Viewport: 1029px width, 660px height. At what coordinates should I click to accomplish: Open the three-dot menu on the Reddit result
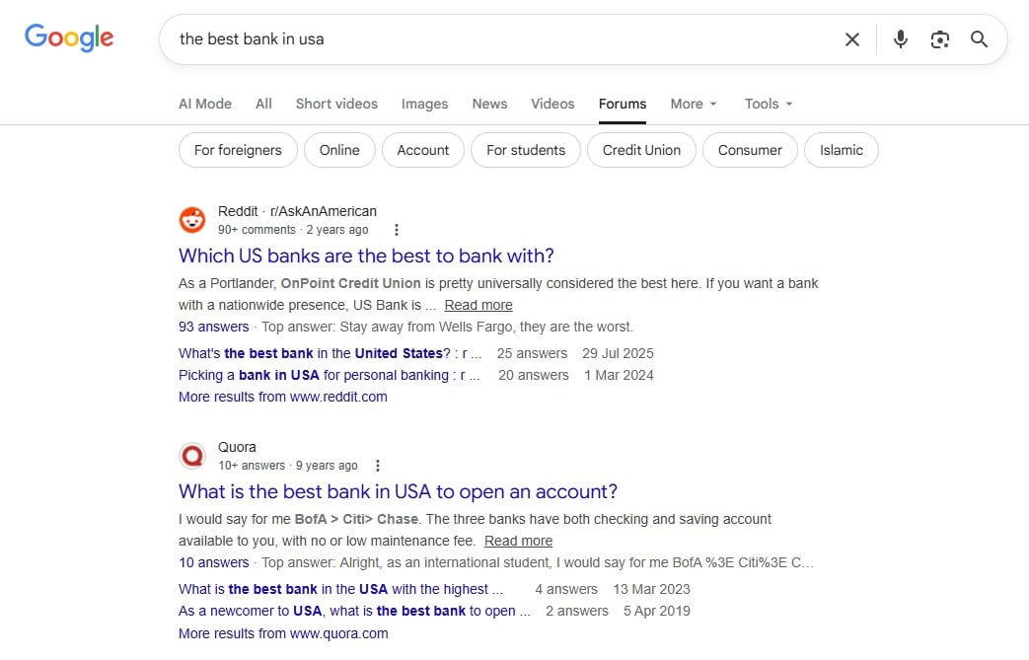[397, 229]
